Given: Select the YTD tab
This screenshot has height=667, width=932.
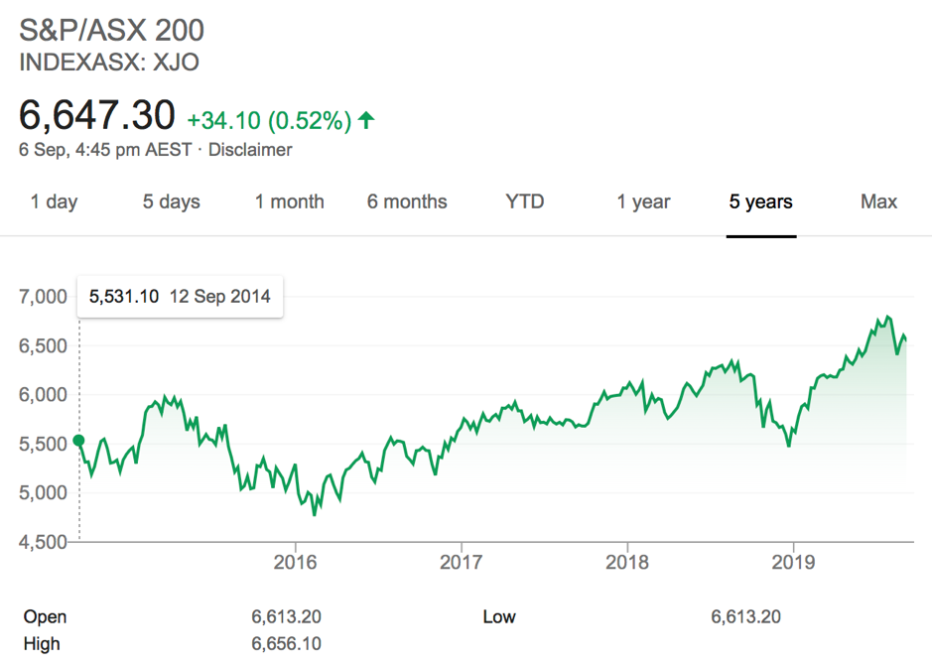Looking at the screenshot, I should click(525, 201).
